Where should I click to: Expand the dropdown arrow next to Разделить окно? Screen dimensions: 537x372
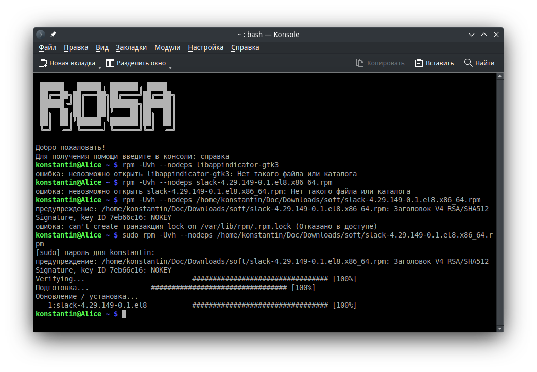pyautogui.click(x=170, y=66)
